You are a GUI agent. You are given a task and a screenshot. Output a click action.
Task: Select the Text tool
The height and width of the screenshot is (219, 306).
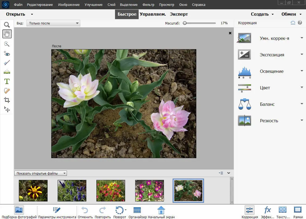pyautogui.click(x=7, y=81)
